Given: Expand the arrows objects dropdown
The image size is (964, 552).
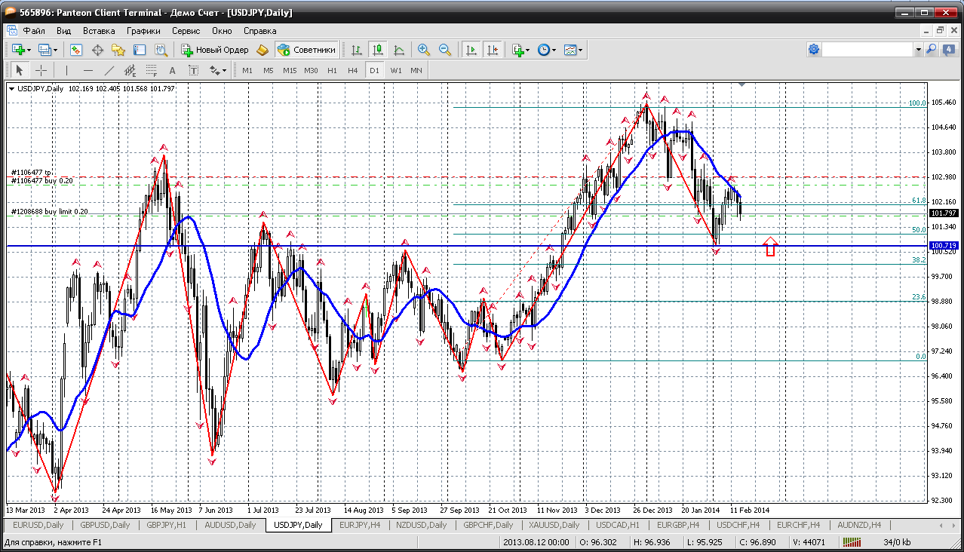Looking at the screenshot, I should coord(218,70).
